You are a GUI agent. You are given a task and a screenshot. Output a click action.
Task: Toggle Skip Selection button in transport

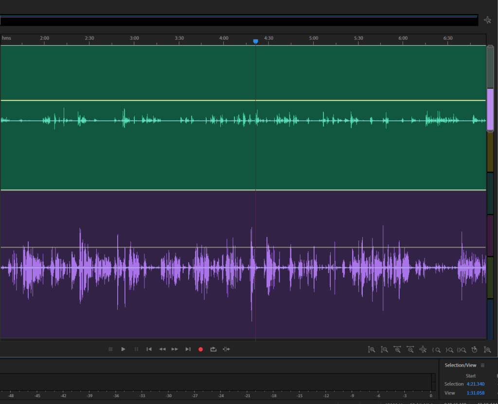point(226,349)
